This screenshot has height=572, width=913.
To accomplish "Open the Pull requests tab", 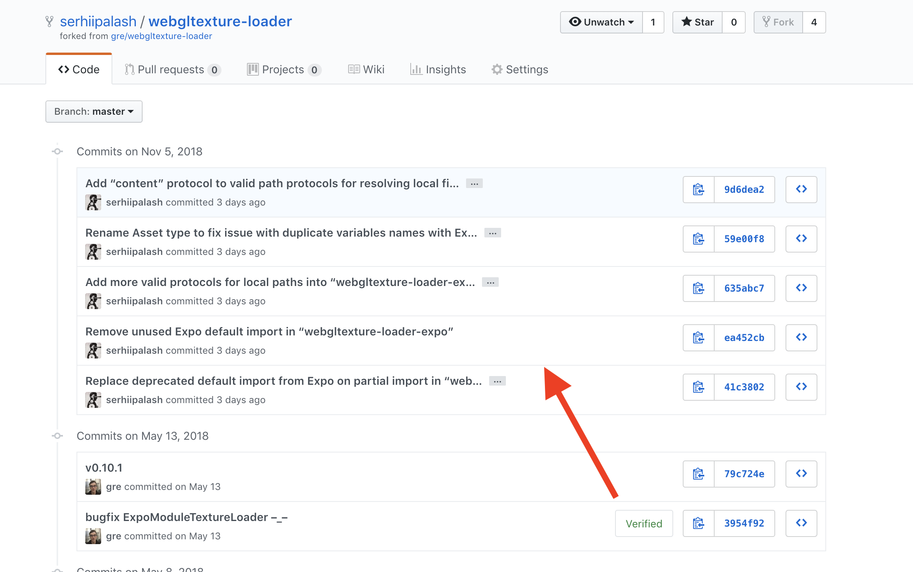I will tap(172, 69).
